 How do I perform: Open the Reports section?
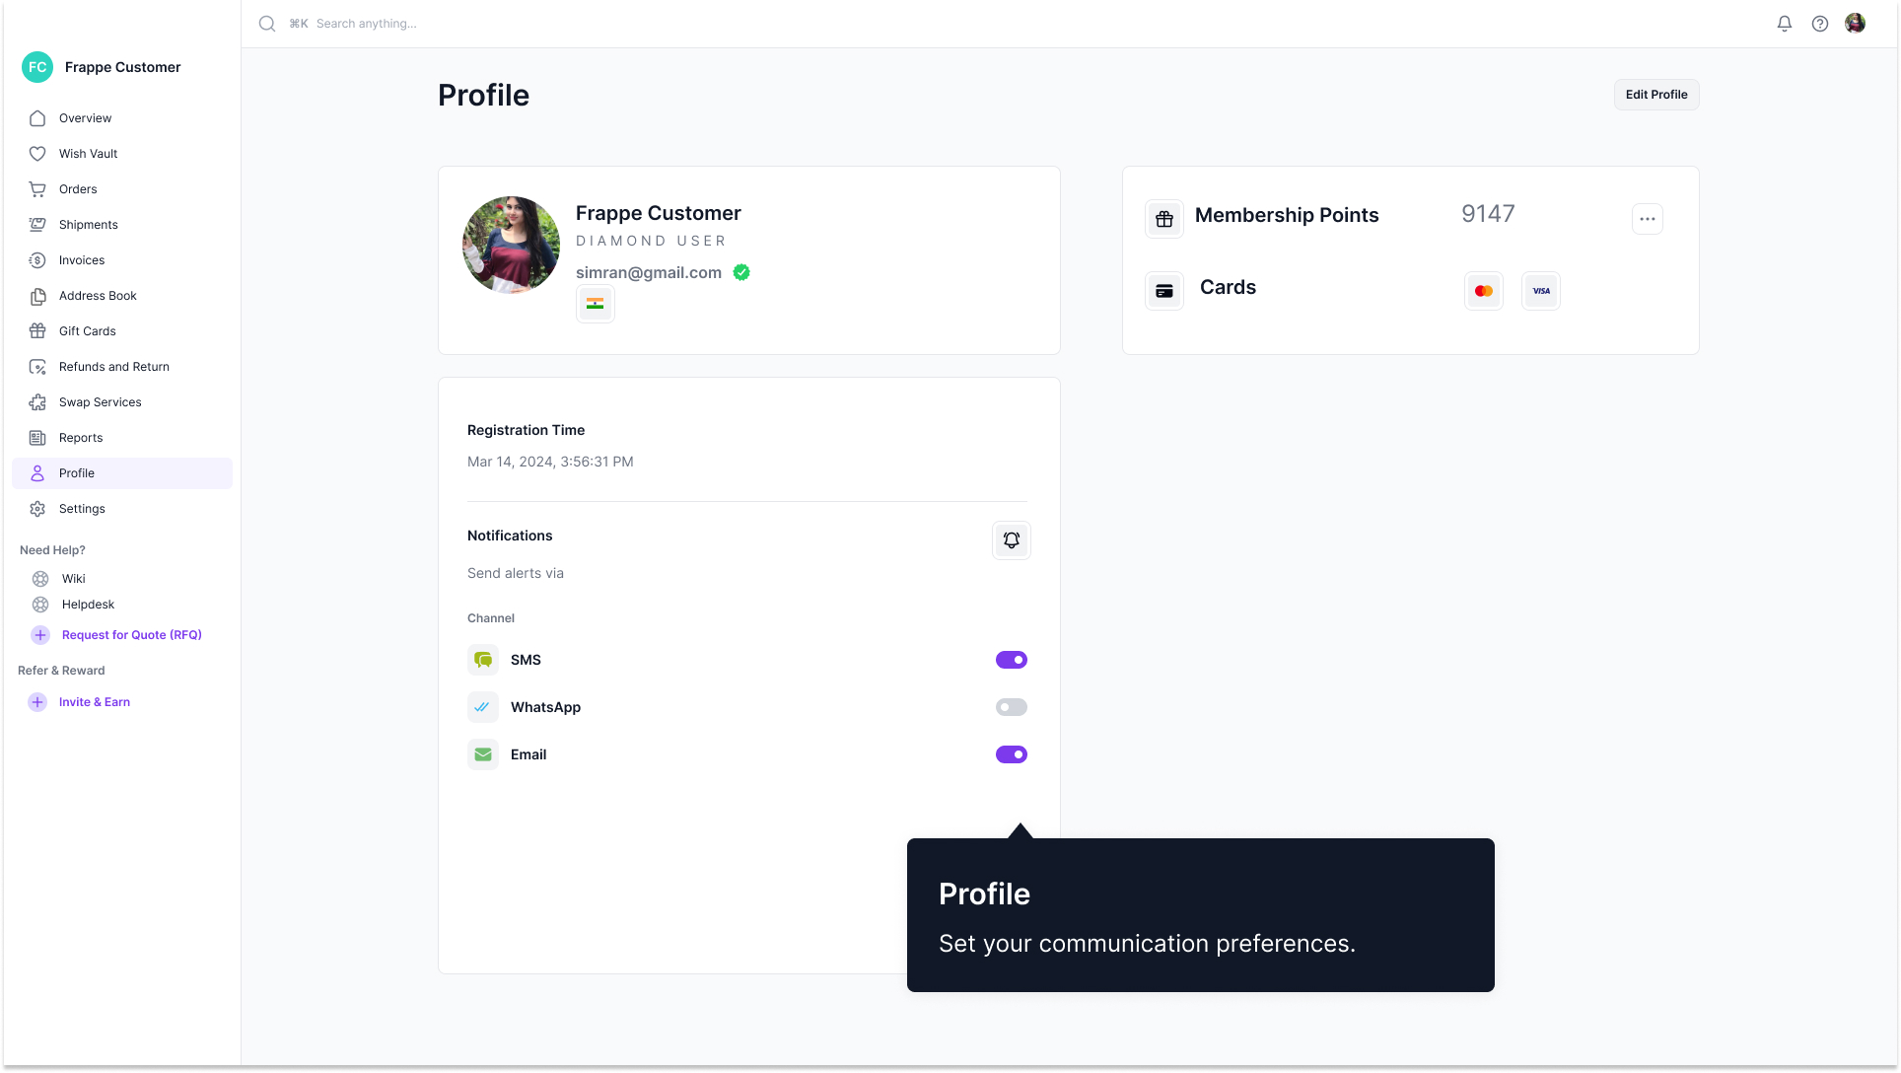[36, 437]
